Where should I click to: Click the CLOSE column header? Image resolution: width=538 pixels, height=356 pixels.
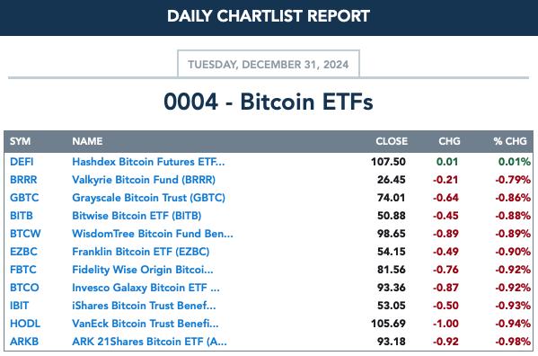[392, 141]
